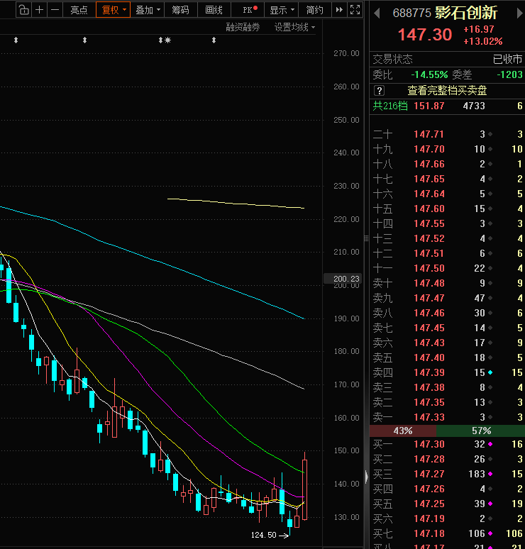Open 查看完整档买卖盘 full order book
This screenshot has height=549, width=525.
(x=447, y=91)
